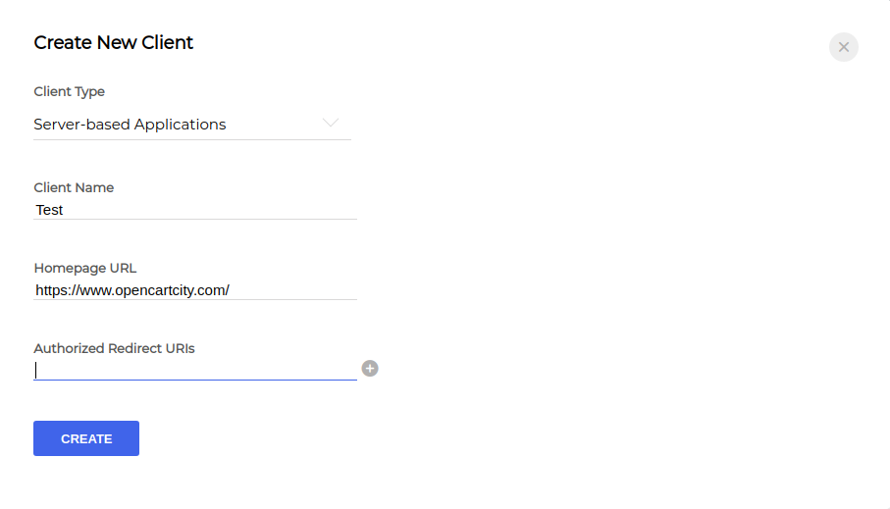Click the Client Name label

(x=74, y=187)
